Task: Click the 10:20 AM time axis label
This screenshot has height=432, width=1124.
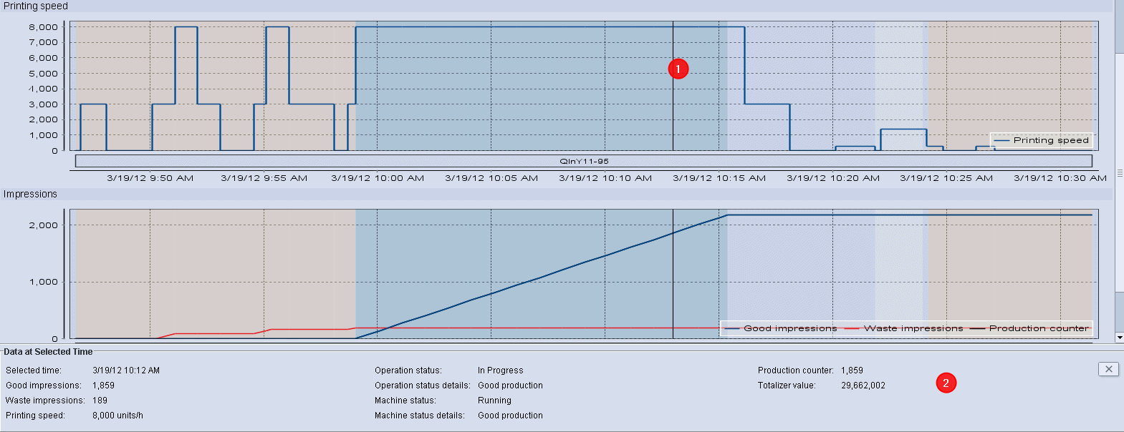Action: pos(833,178)
